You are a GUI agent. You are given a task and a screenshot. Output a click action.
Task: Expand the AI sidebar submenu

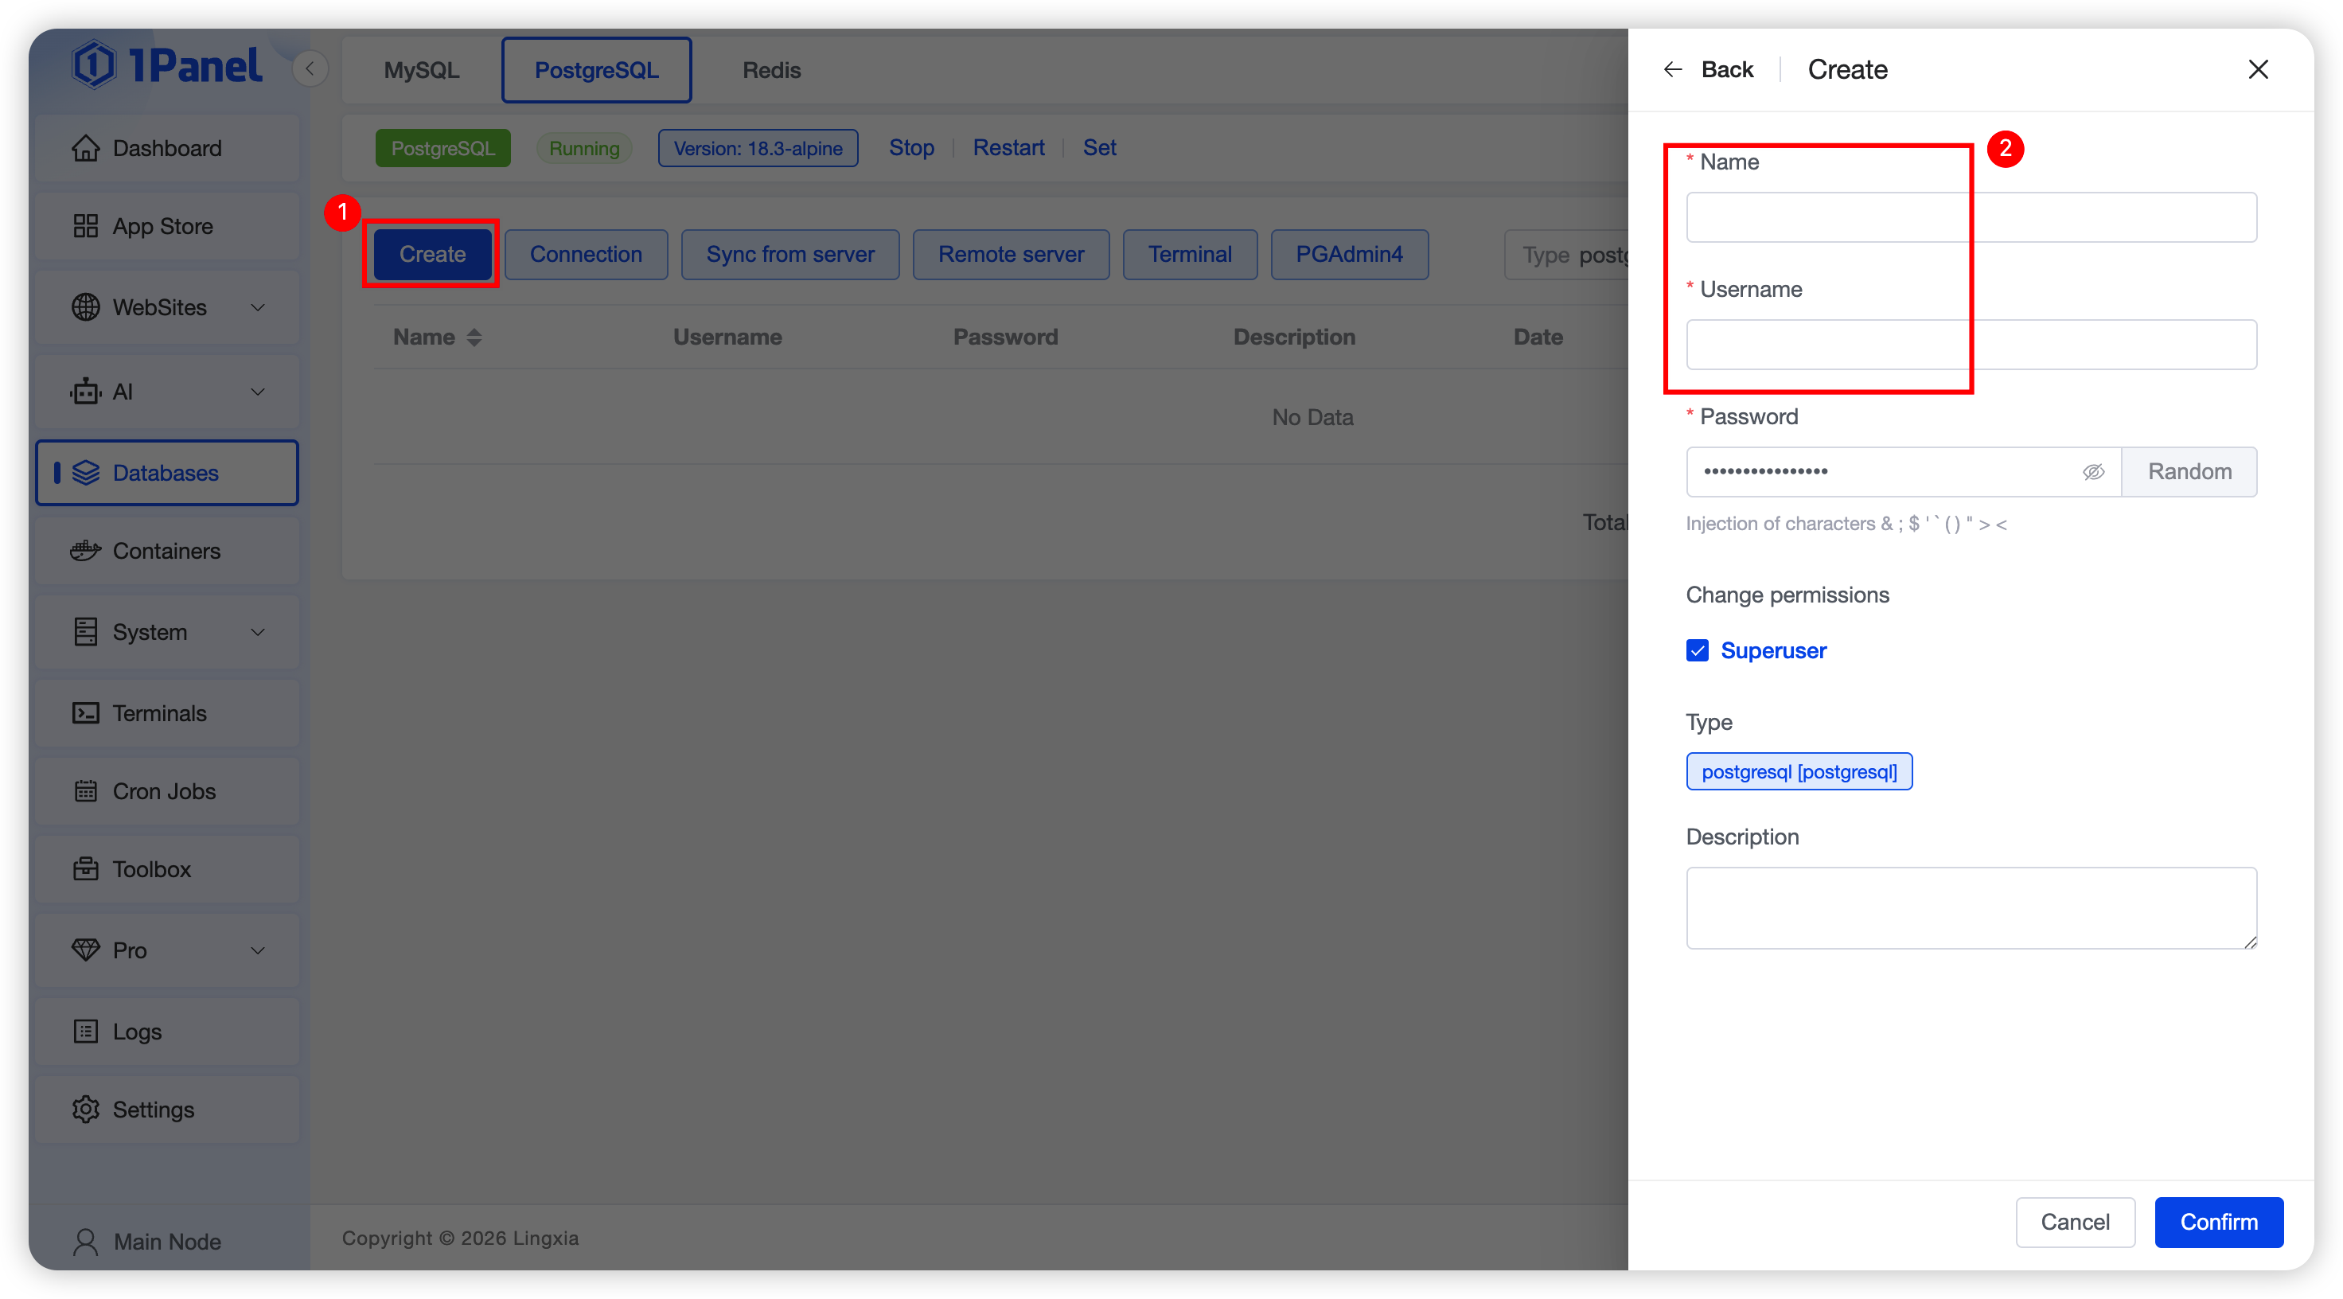pyautogui.click(x=259, y=392)
